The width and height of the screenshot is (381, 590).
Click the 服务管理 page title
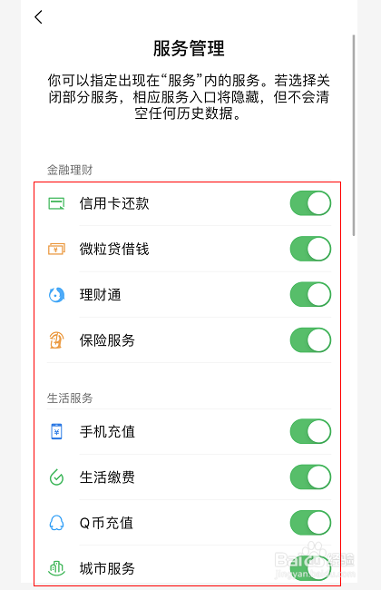click(189, 48)
